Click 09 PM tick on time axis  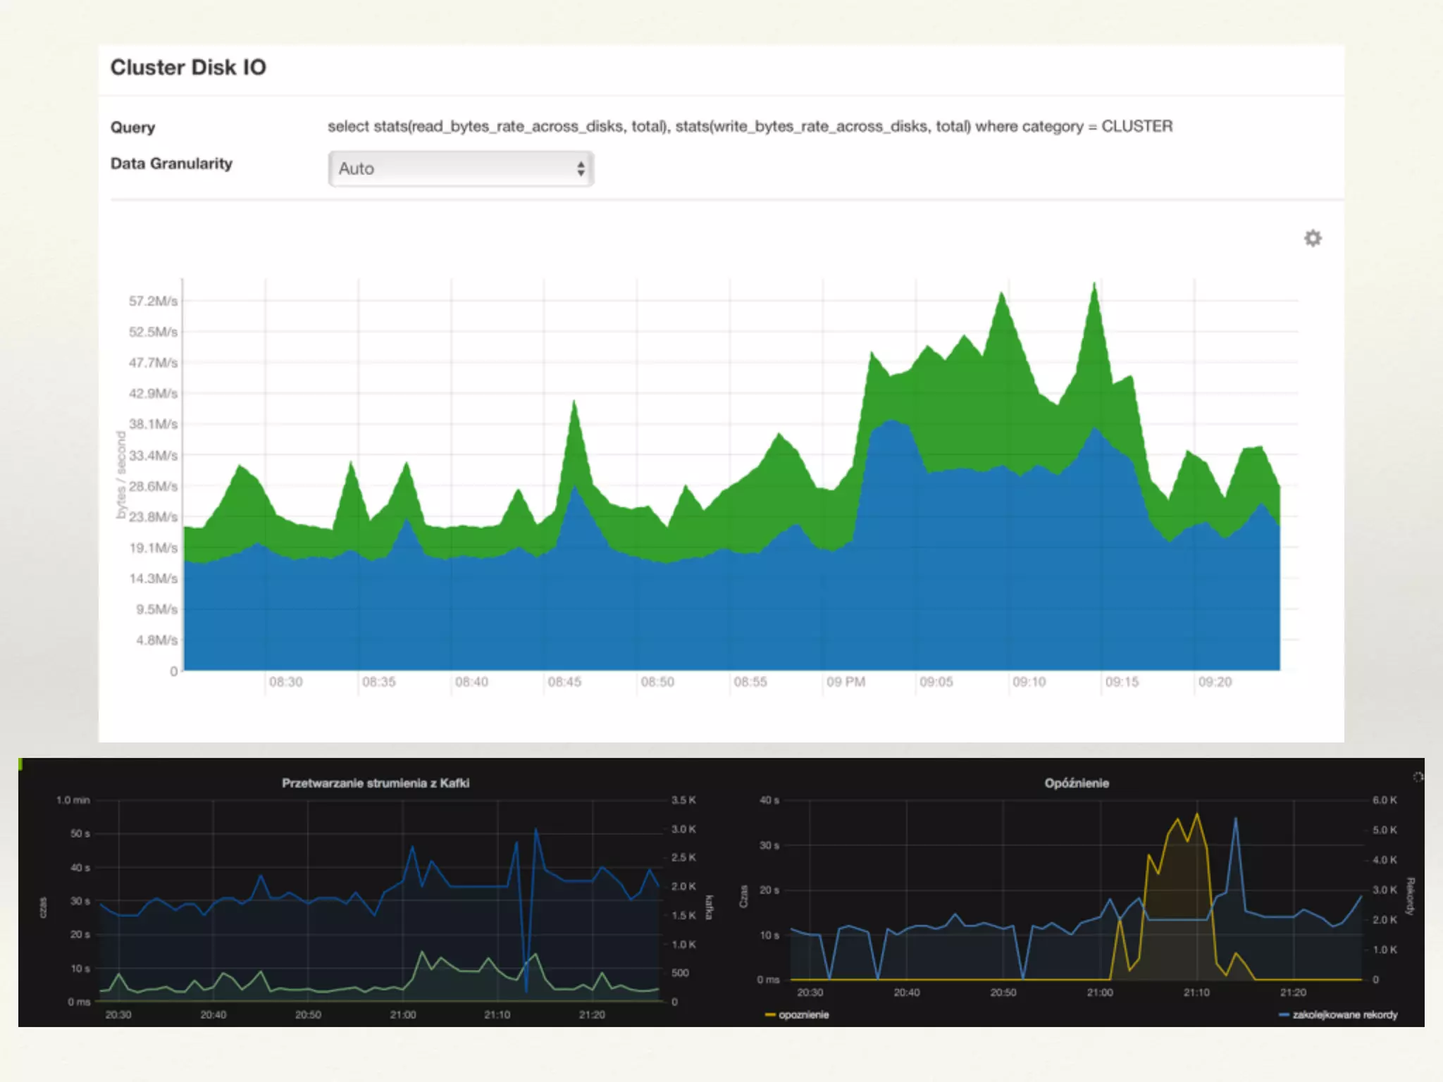pyautogui.click(x=846, y=682)
